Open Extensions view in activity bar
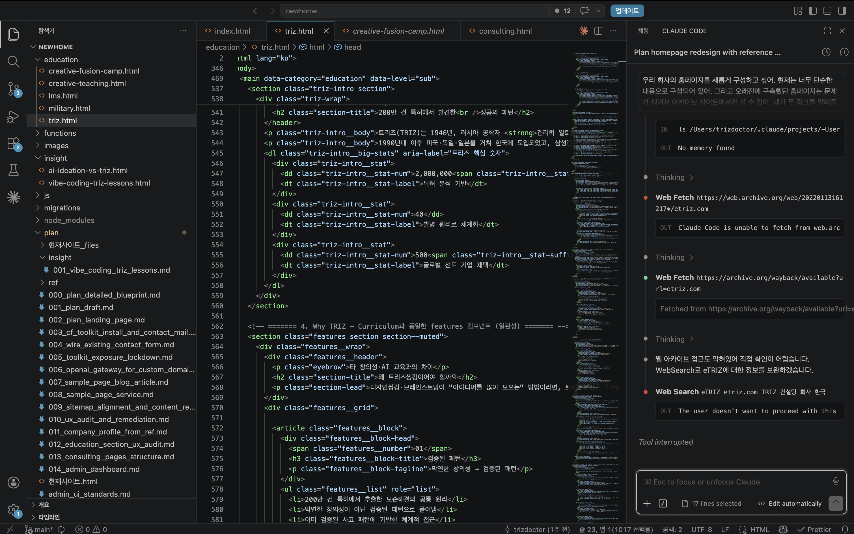This screenshot has width=854, height=534. (x=13, y=143)
